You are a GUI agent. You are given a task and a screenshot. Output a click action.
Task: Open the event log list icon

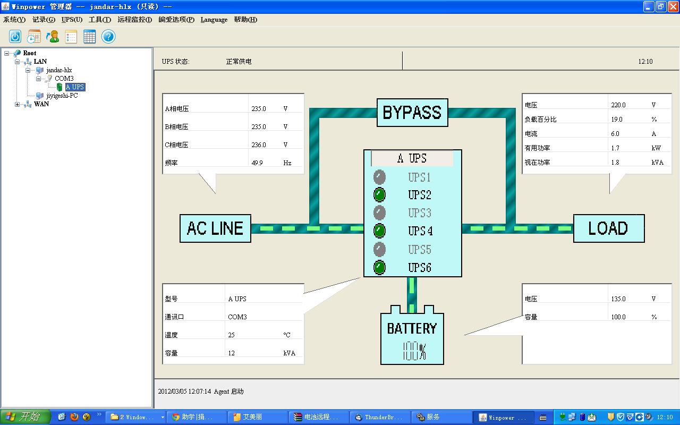click(71, 36)
